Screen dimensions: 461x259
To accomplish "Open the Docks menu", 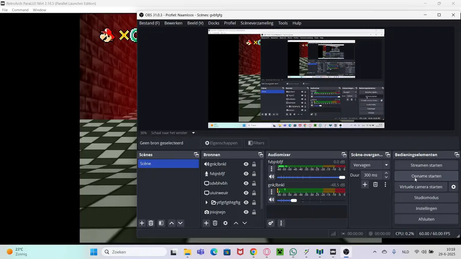I will (214, 23).
